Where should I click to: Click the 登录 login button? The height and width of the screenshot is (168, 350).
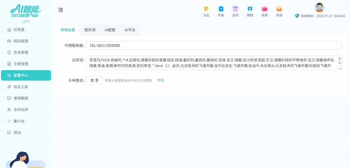click(94, 80)
